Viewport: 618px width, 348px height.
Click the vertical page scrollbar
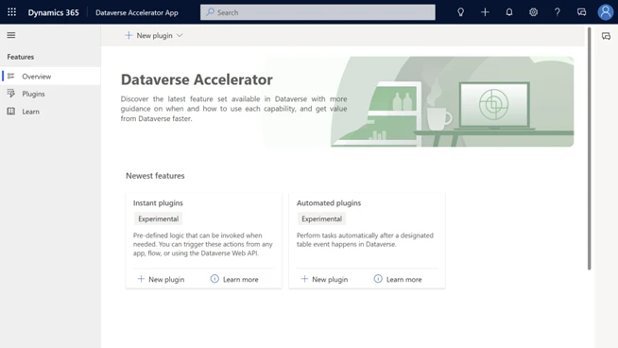point(590,148)
